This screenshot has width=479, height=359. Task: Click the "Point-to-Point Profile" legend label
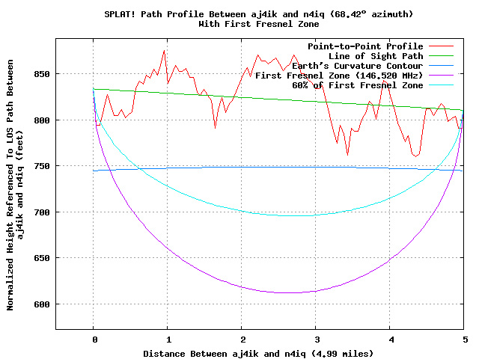[x=360, y=46]
